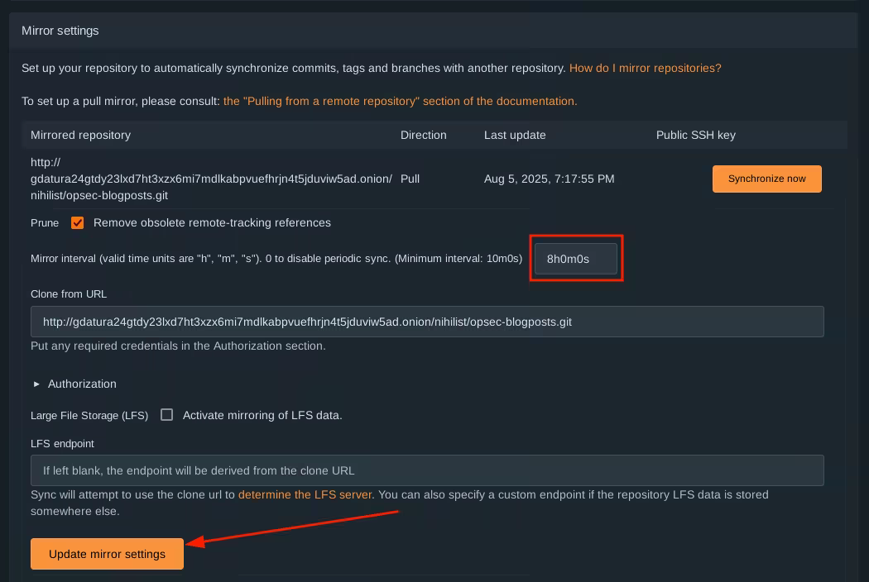Follow the "determine the LFS server" link
This screenshot has height=582, width=869.
(305, 494)
